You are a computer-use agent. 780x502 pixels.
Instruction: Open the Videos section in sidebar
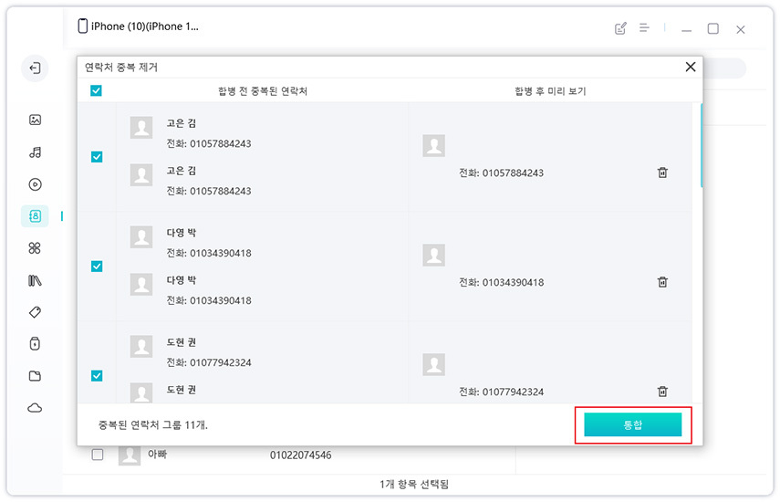click(35, 184)
